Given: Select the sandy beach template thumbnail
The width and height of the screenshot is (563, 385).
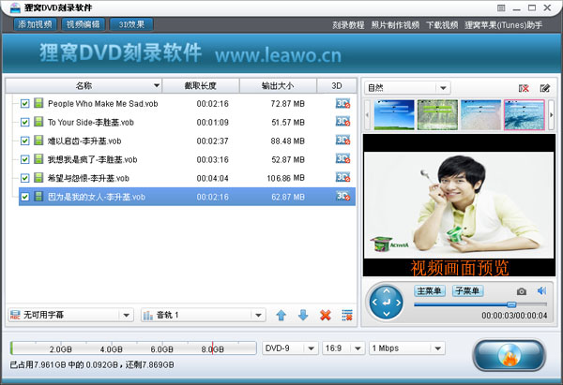Looking at the screenshot, I should point(480,114).
